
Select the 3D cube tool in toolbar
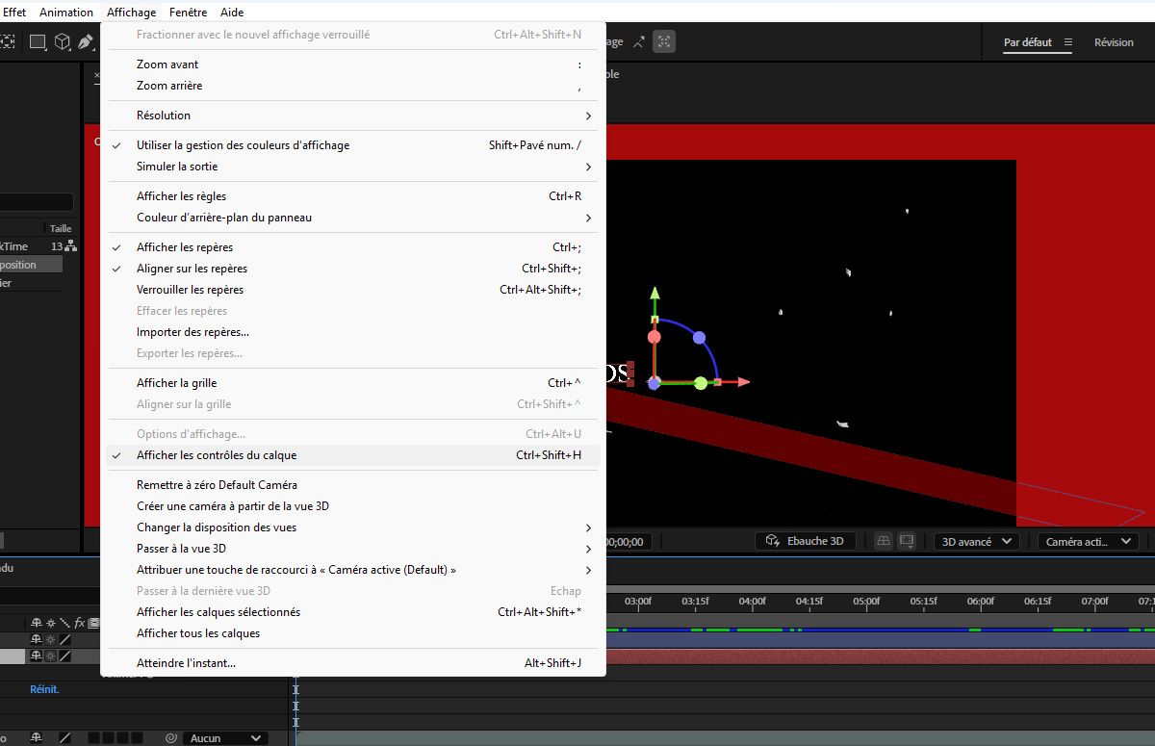coord(63,41)
